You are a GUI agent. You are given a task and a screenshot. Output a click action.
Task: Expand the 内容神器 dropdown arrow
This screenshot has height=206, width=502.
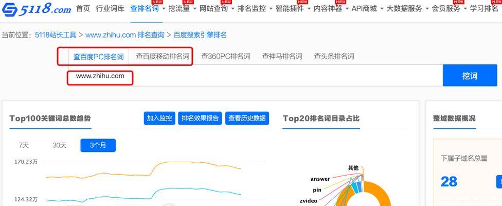(x=347, y=9)
